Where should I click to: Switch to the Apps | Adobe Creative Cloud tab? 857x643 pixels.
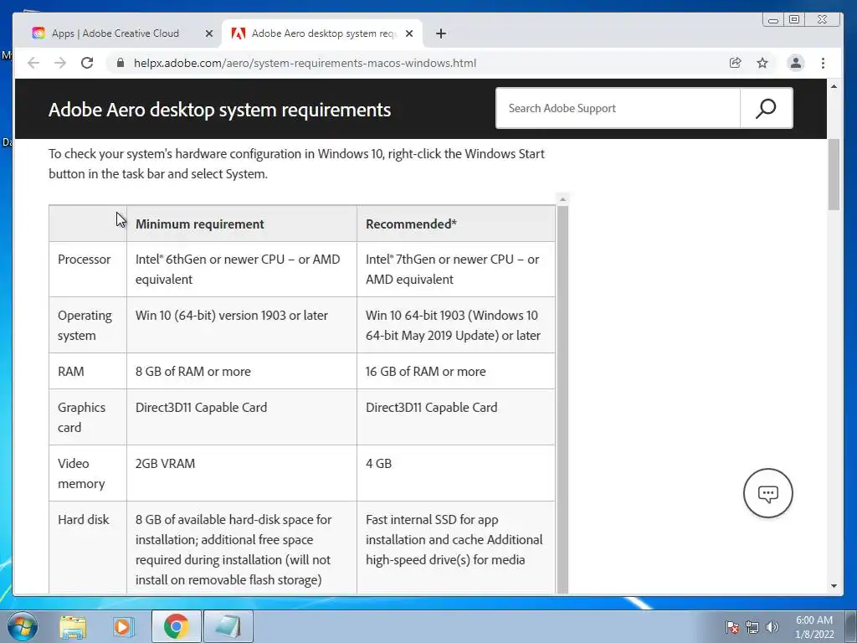pos(115,33)
